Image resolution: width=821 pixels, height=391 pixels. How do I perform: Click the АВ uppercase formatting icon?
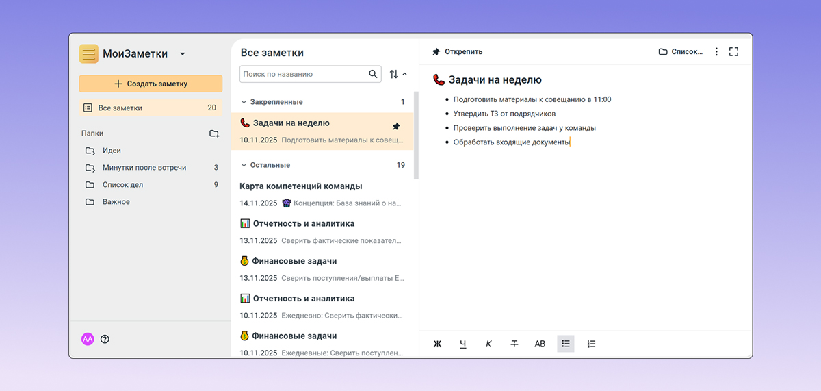tap(540, 344)
